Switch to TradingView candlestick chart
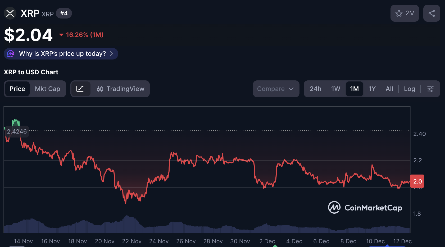The image size is (445, 247). coord(120,89)
